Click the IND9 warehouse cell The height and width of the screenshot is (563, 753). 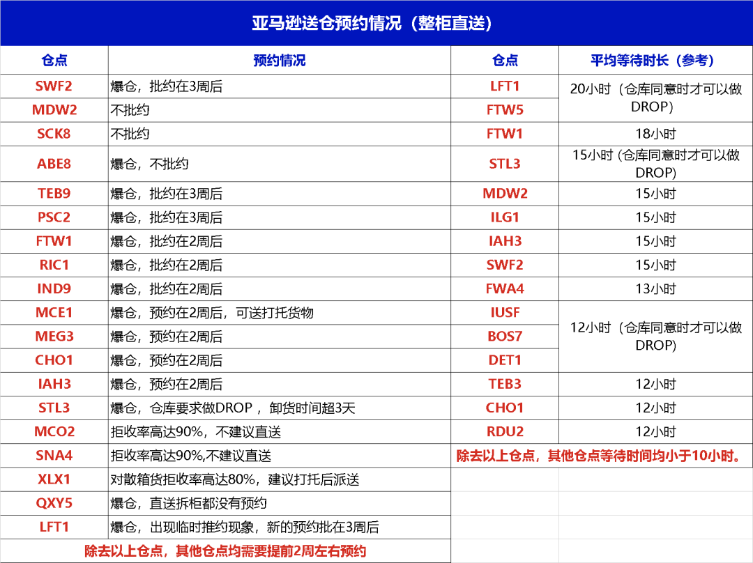tap(54, 288)
